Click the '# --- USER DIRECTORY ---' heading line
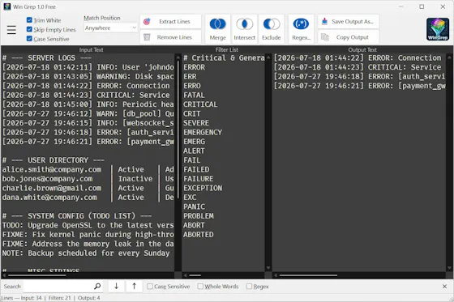The image size is (454, 302). (x=54, y=160)
